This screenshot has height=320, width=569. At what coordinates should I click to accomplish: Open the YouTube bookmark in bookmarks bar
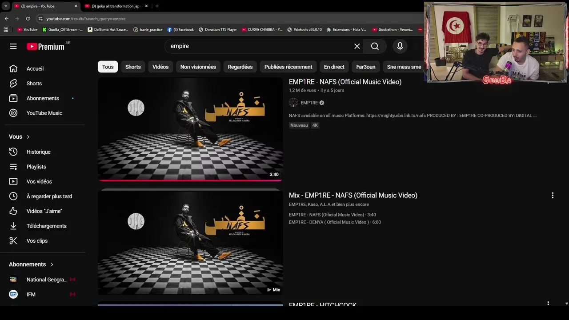pyautogui.click(x=27, y=30)
